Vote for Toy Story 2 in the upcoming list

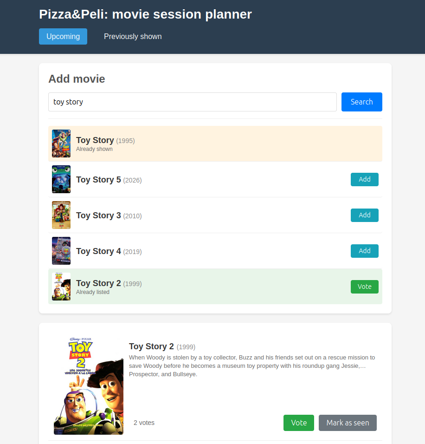(298, 423)
